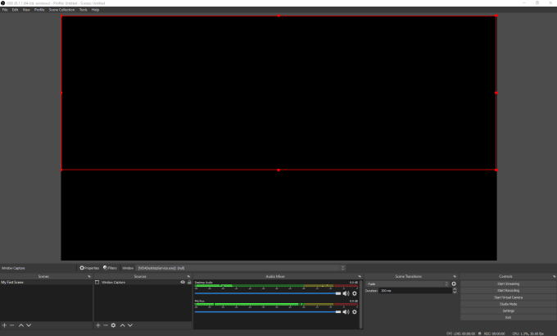The image size is (557, 336).
Task: Add a new source with the plus icon
Action: pyautogui.click(x=97, y=325)
